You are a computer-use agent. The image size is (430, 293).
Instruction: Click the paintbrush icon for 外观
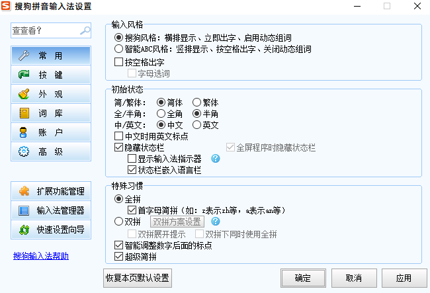click(24, 94)
